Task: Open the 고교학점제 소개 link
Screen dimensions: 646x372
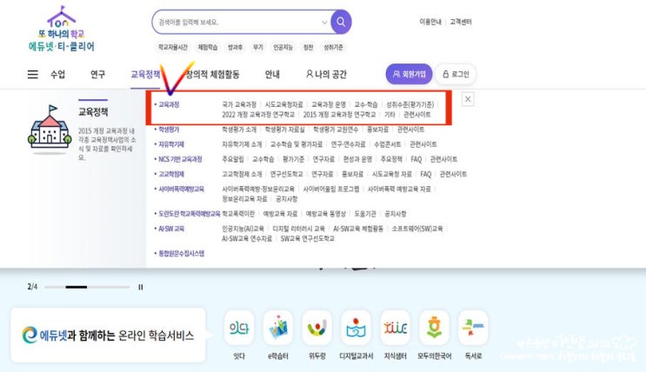Action: [242, 174]
